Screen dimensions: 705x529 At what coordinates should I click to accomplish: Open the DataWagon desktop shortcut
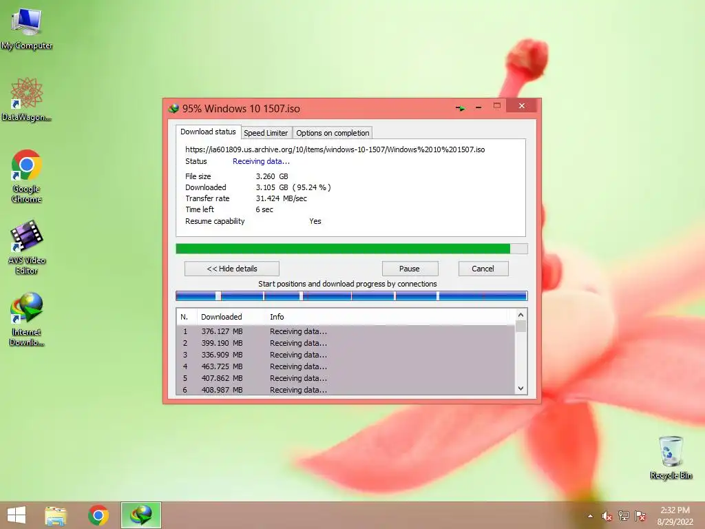pyautogui.click(x=27, y=99)
